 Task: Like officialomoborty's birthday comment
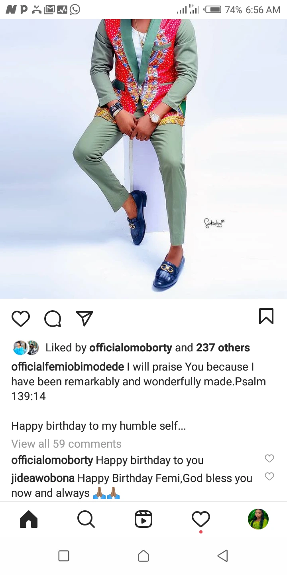tap(269, 458)
